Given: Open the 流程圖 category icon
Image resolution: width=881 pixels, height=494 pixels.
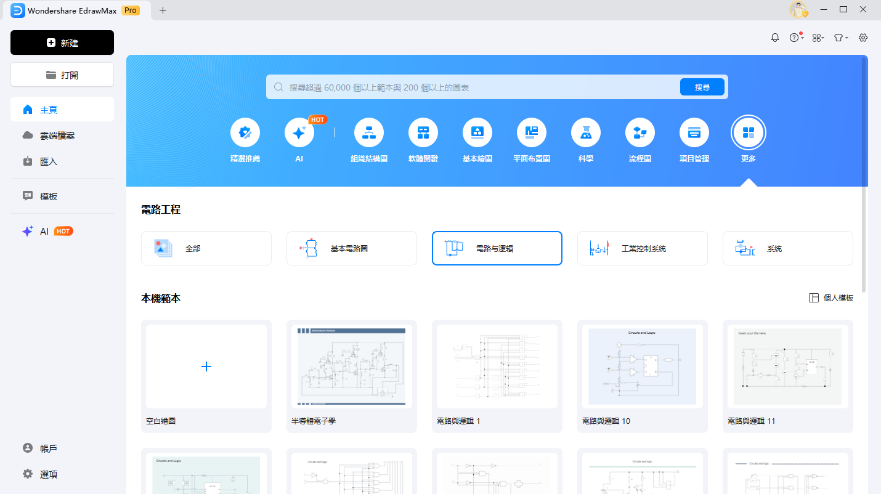Looking at the screenshot, I should (x=640, y=132).
